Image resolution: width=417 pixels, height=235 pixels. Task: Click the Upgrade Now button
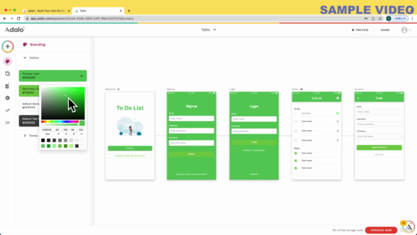(381, 230)
